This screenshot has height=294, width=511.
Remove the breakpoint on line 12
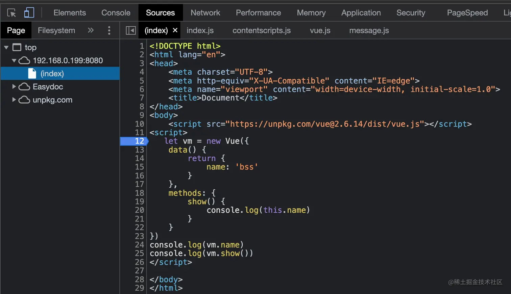point(135,141)
